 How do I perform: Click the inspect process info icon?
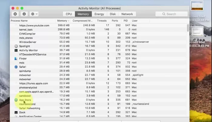tap(24, 14)
